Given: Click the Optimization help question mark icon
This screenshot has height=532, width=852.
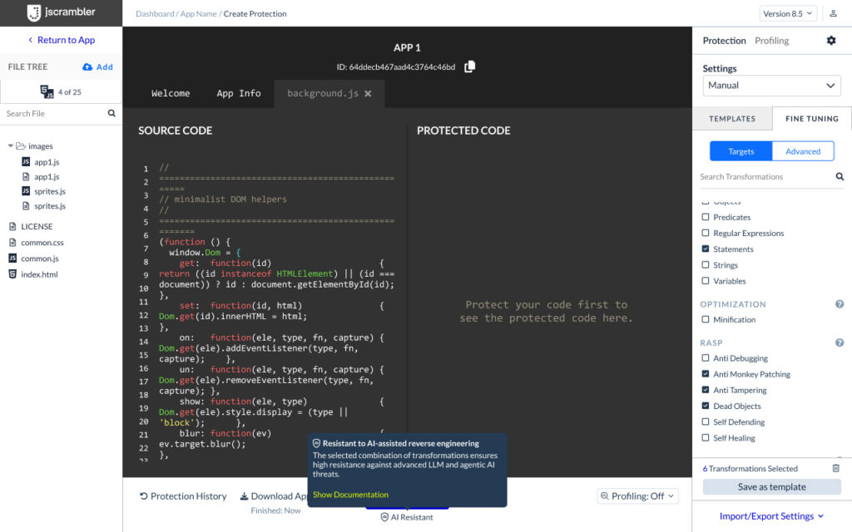Looking at the screenshot, I should point(840,304).
